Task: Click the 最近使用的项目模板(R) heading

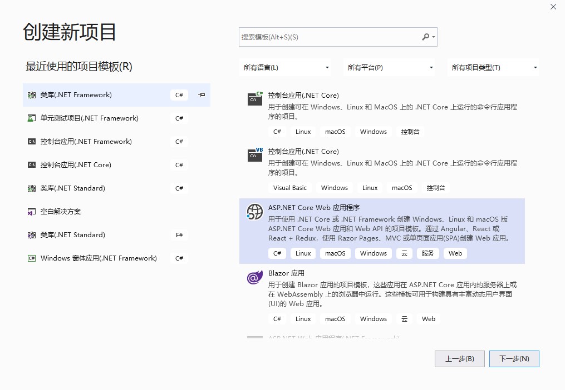Action: coord(79,67)
